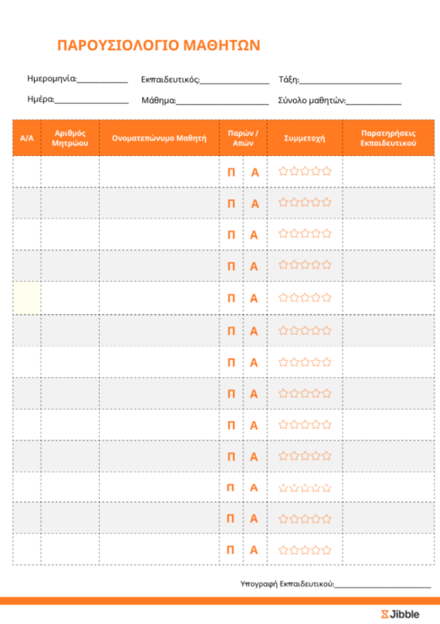440x624 pixels.
Task: Click the third star in the last row
Action: pyautogui.click(x=305, y=550)
